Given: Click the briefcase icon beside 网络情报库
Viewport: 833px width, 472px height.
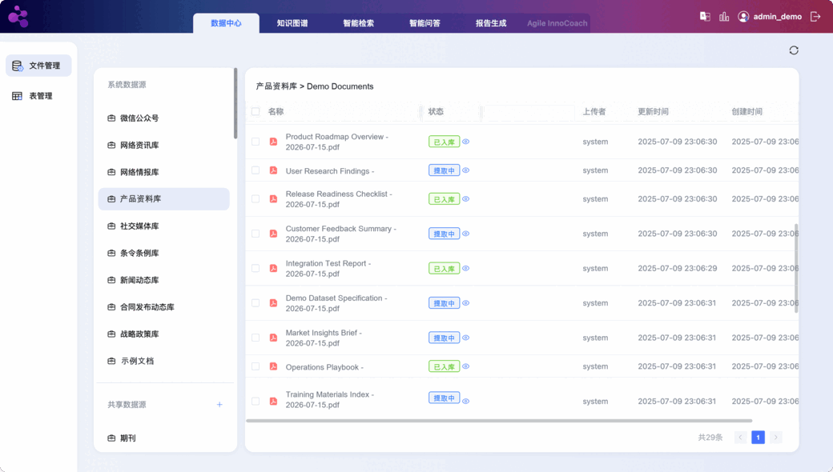Looking at the screenshot, I should tap(111, 172).
